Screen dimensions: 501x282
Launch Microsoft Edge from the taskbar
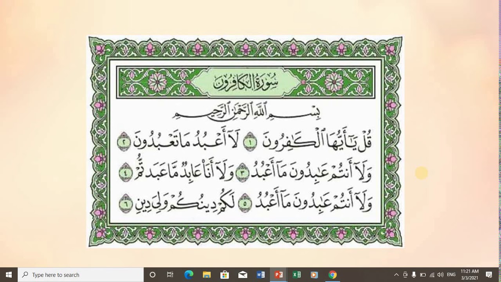(189, 275)
